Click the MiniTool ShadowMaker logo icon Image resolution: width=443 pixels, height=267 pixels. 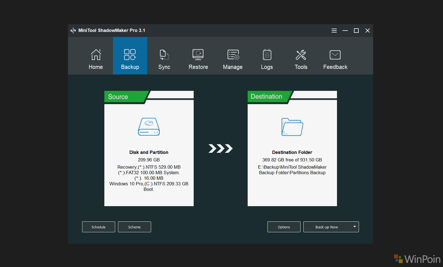tap(73, 31)
